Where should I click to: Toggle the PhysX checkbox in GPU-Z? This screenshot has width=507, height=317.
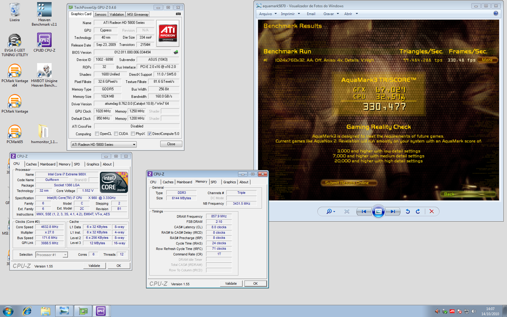click(x=133, y=134)
